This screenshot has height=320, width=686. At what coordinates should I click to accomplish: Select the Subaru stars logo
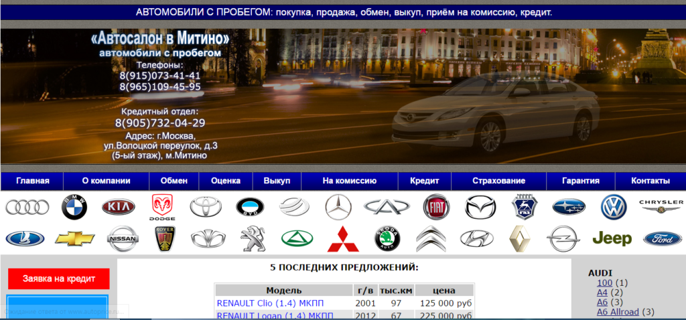569,207
